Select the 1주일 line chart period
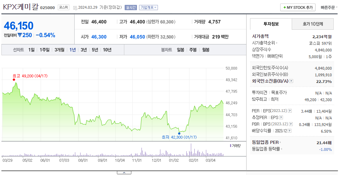The width and height of the screenshot is (339, 175). [44, 50]
